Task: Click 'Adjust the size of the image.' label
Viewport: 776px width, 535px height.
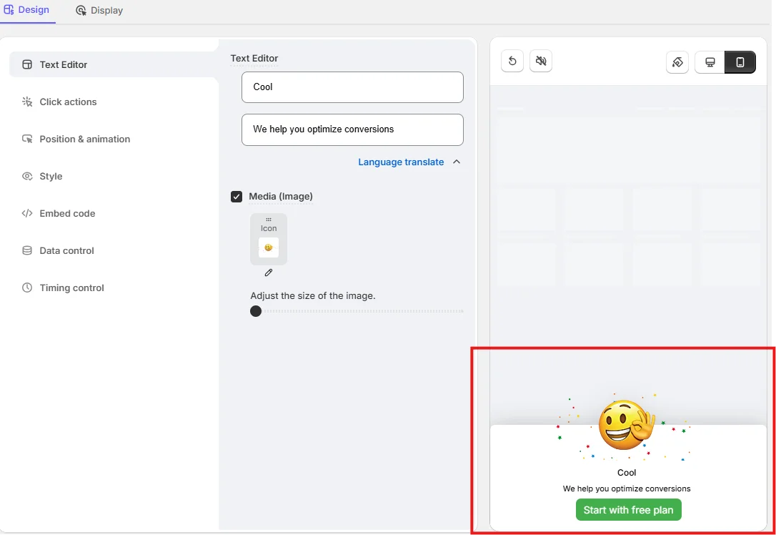Action: pos(313,295)
